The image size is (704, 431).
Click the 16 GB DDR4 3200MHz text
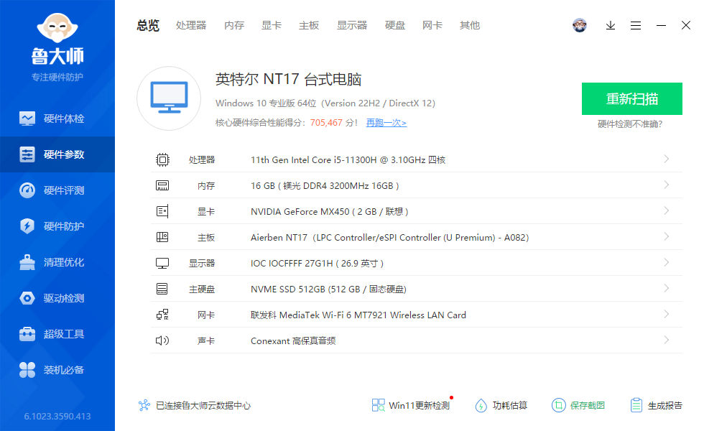(x=325, y=185)
